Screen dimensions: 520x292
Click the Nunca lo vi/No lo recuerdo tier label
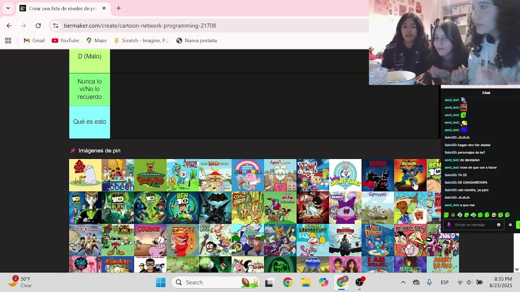pyautogui.click(x=89, y=89)
